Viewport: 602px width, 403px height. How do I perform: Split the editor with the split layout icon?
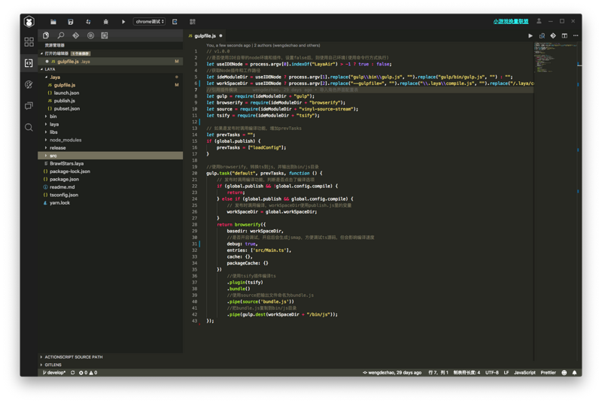pyautogui.click(x=564, y=35)
